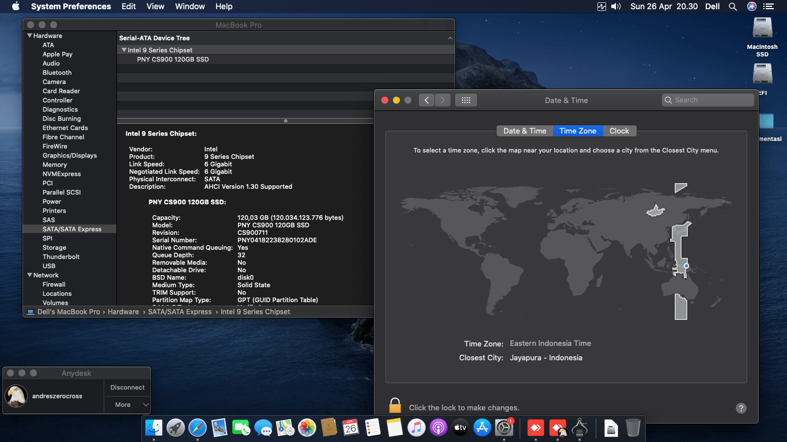Select PNY CS900 120GB SSD device row
787x442 pixels.
286,59
